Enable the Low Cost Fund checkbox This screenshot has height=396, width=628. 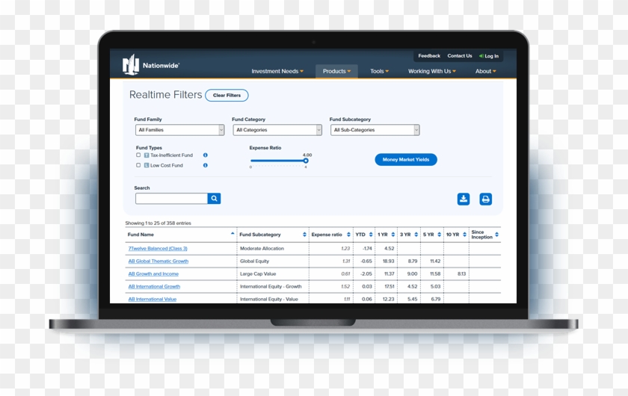tap(138, 165)
